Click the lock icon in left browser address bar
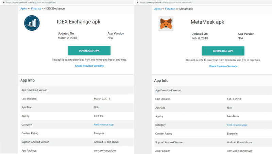This screenshot has height=154, width=272. 4,2
